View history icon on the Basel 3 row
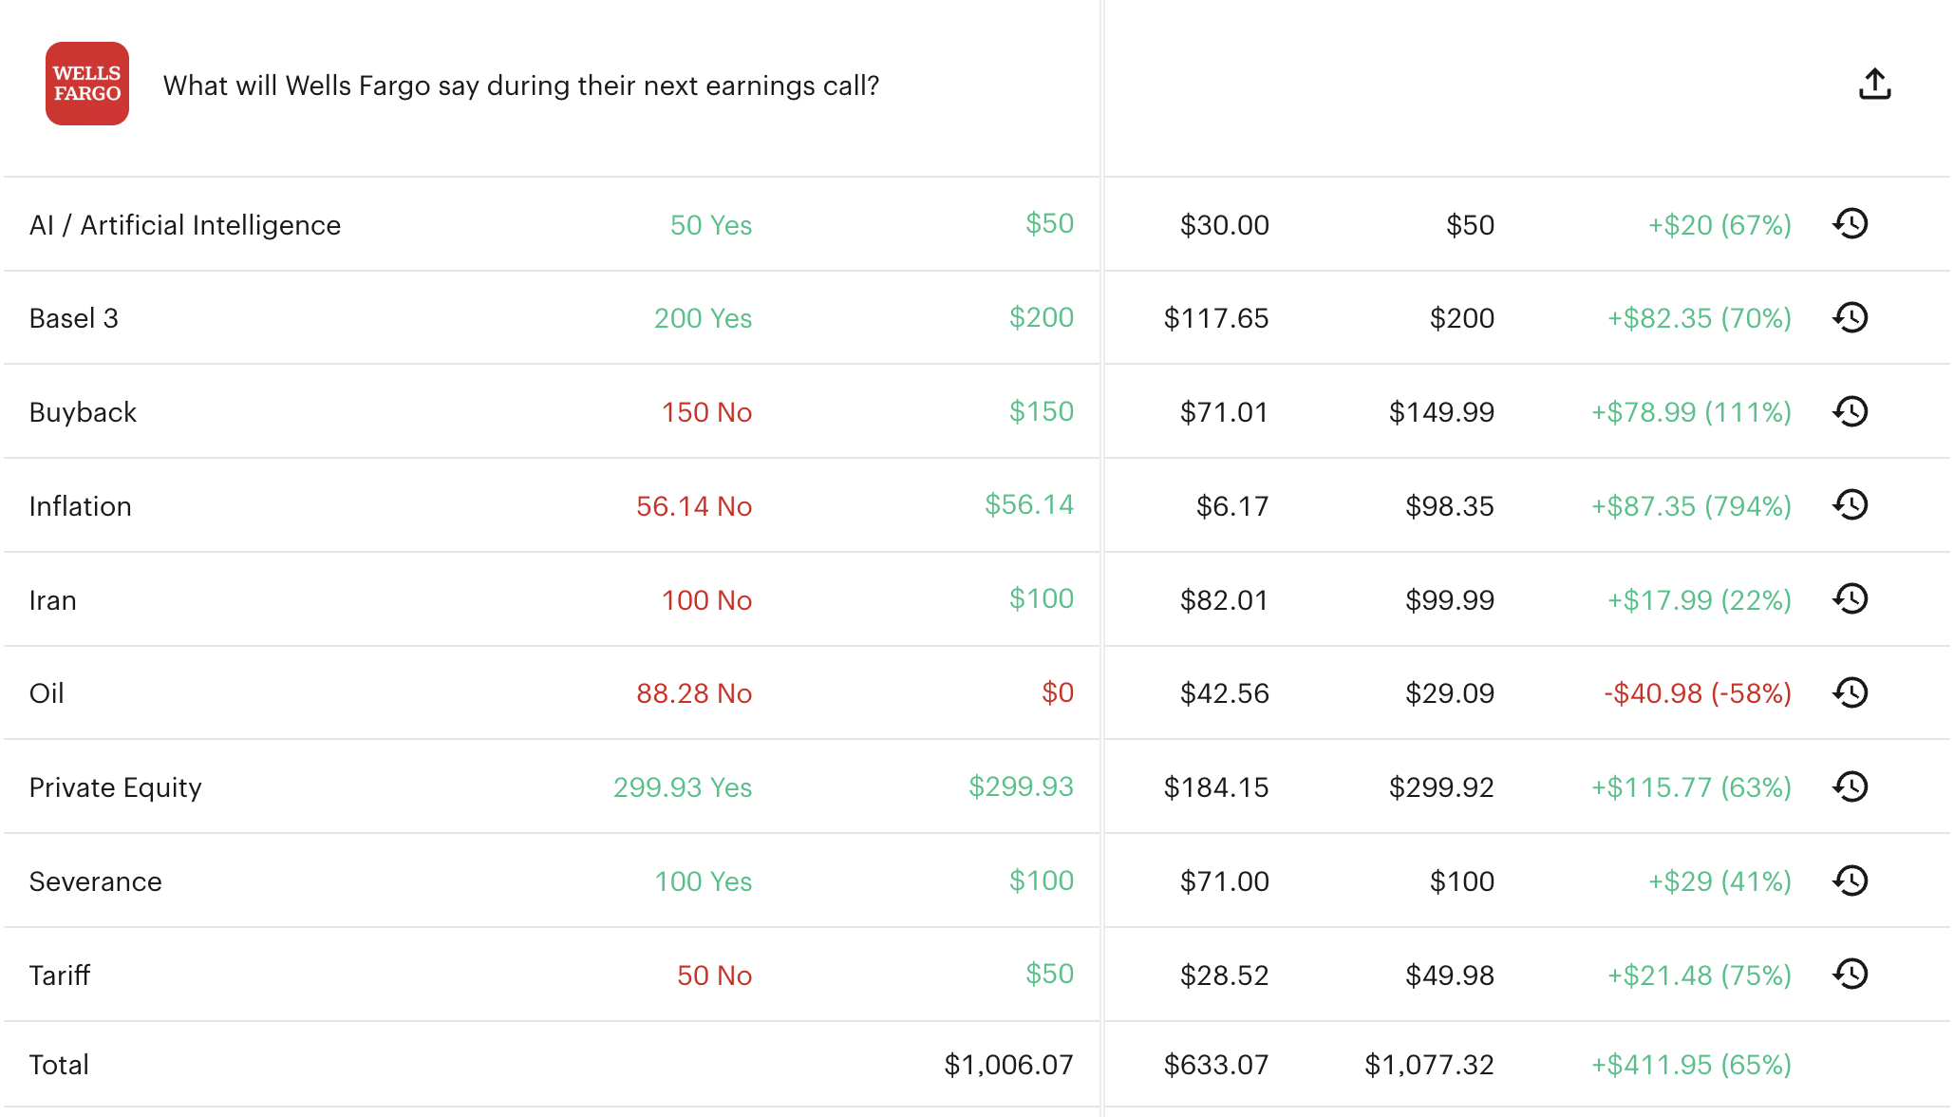 [1850, 317]
